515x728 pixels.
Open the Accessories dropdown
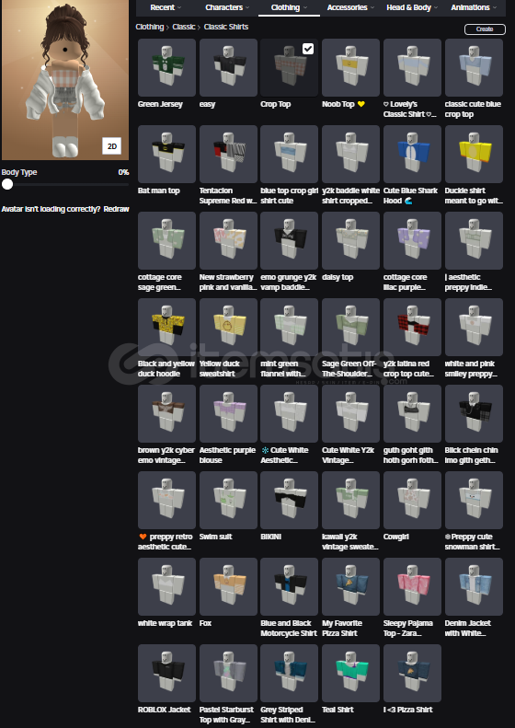350,7
